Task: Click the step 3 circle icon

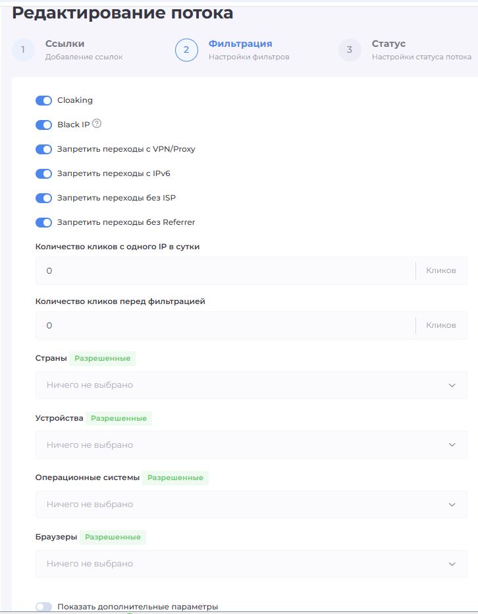Action: coord(350,50)
